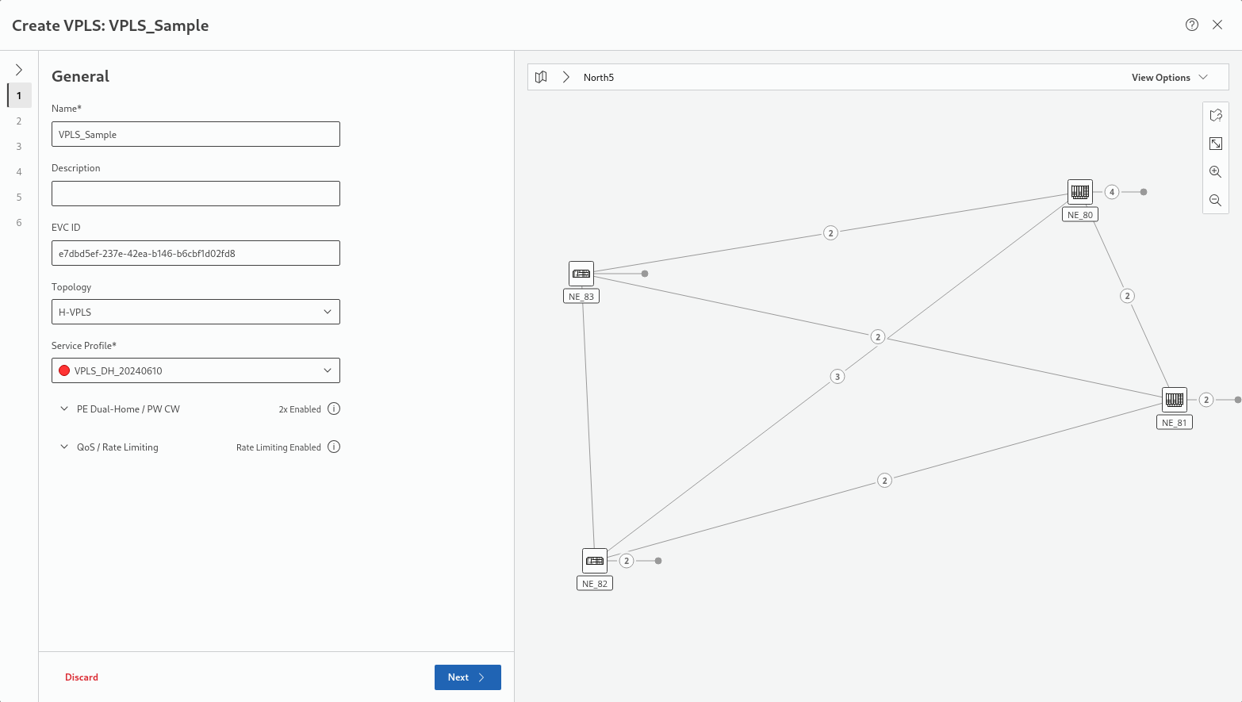
Task: Zoom out on the topology map
Action: click(x=1215, y=201)
